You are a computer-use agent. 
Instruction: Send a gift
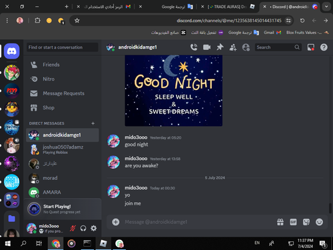coord(280,222)
